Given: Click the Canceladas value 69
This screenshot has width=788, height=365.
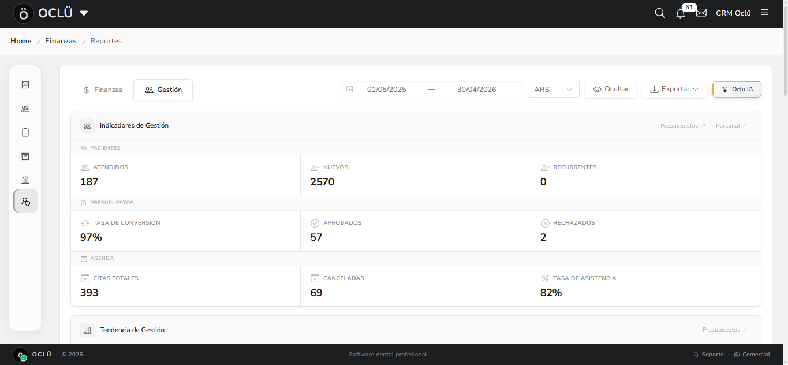Looking at the screenshot, I should tap(316, 293).
